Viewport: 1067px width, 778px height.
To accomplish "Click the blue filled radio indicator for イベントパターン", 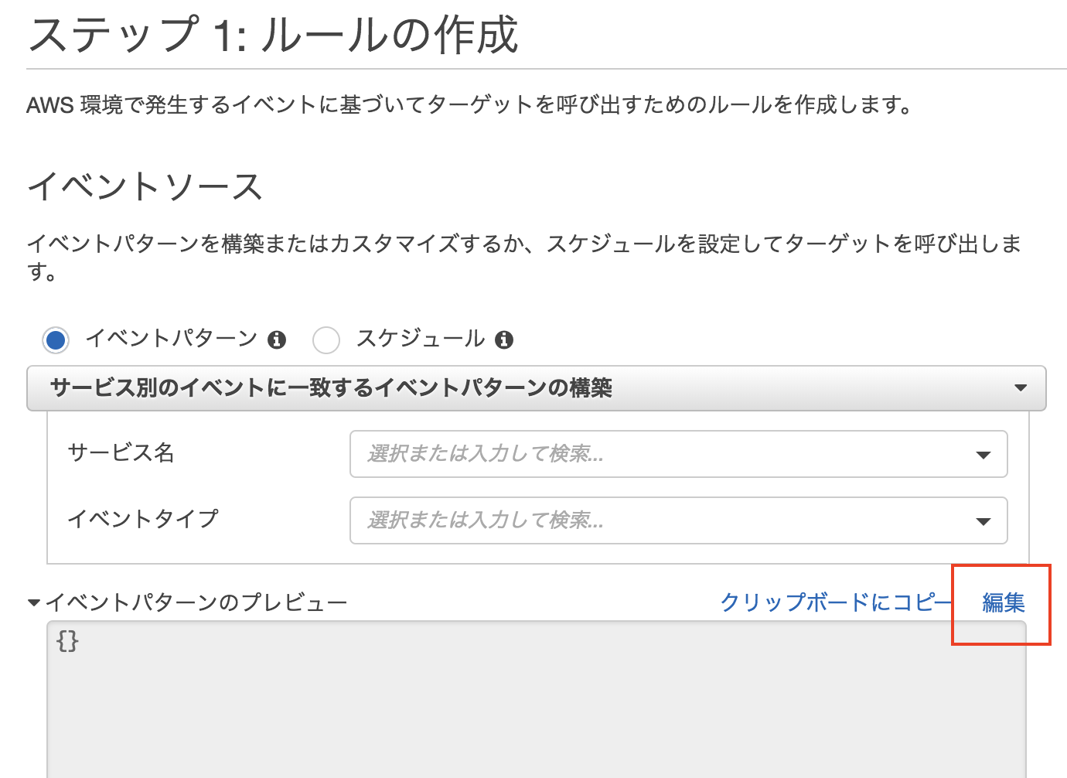I will point(55,340).
